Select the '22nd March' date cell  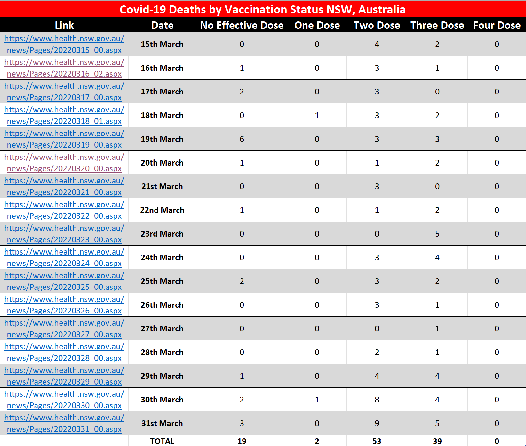click(x=162, y=210)
